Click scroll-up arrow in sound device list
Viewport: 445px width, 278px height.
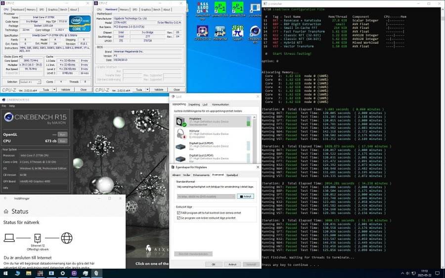254,117
